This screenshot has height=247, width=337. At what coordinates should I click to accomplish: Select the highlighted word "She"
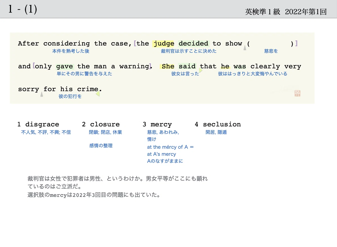tap(168, 67)
